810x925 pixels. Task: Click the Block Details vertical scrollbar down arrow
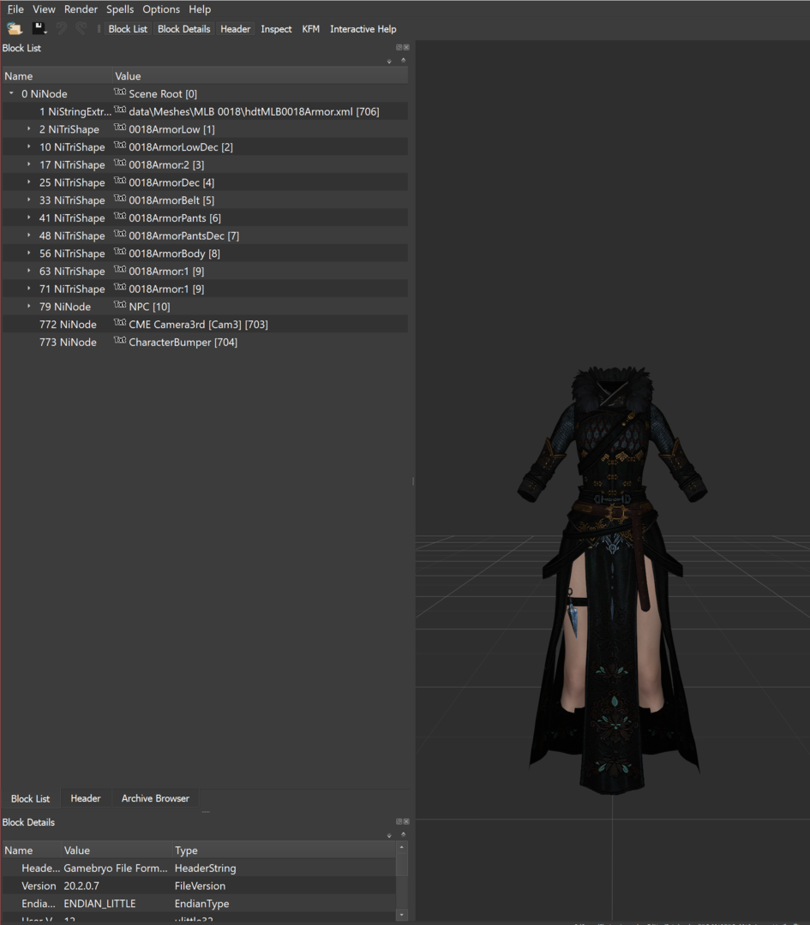(401, 915)
